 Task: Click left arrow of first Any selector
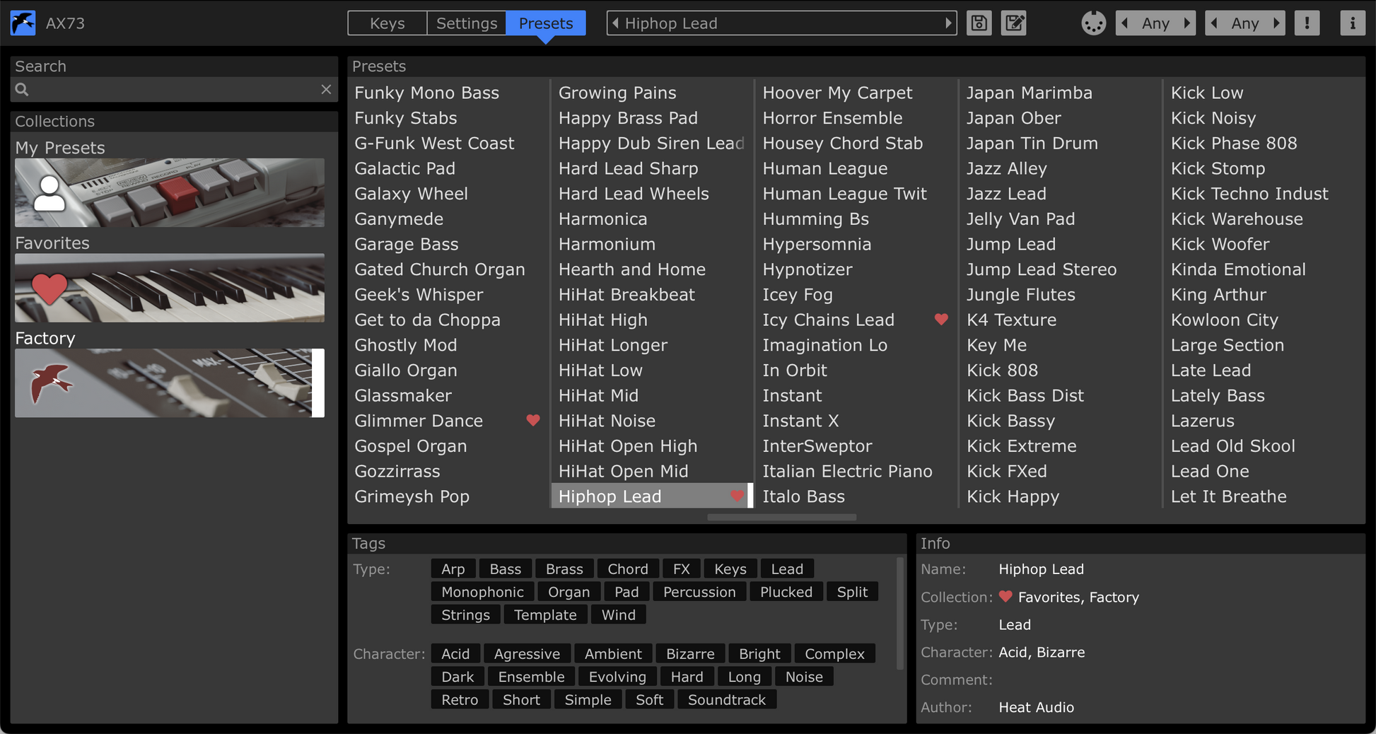pos(1125,23)
